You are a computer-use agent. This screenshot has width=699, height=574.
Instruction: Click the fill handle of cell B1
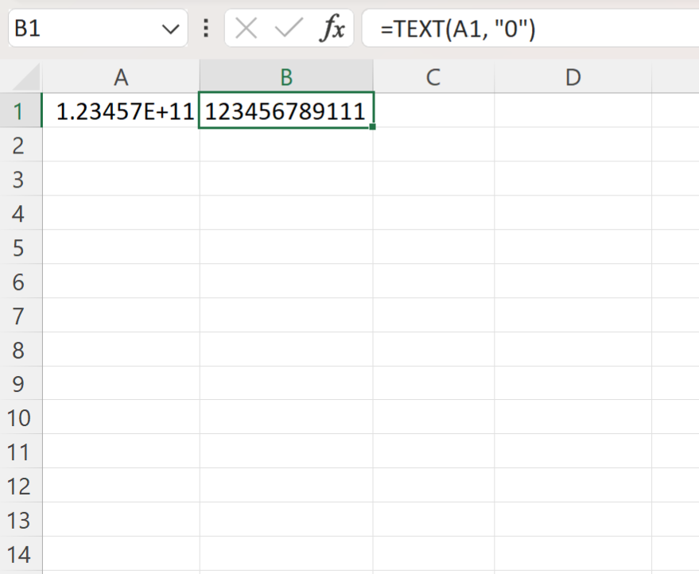point(373,127)
